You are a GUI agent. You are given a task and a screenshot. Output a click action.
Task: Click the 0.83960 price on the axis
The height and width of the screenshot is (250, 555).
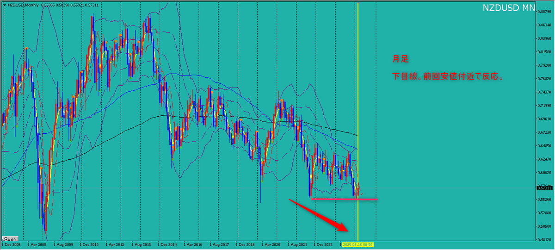click(x=545, y=38)
